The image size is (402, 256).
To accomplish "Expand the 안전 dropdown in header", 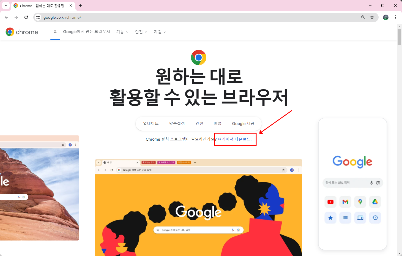I will [x=141, y=32].
